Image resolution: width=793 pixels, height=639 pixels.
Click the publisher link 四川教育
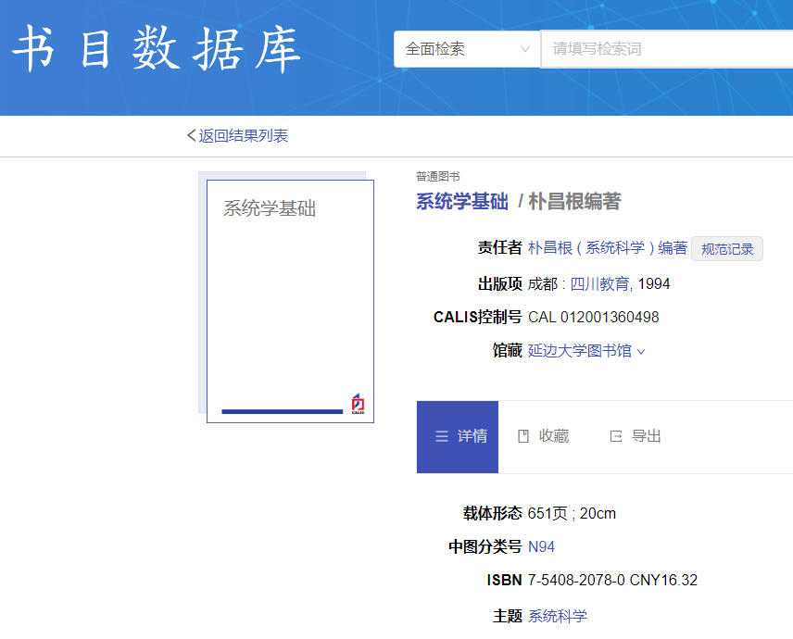pos(599,283)
